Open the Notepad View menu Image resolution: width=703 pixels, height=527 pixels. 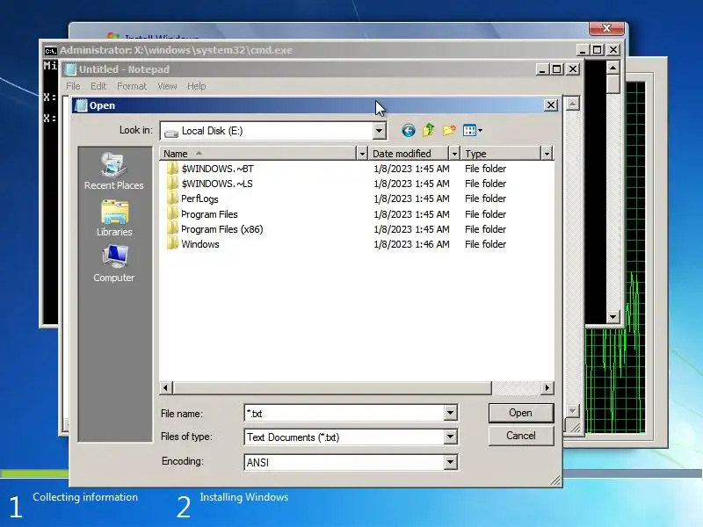pyautogui.click(x=167, y=86)
